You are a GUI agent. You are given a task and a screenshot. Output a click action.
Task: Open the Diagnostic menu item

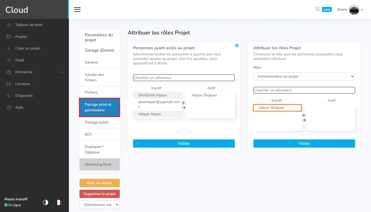pos(24,96)
